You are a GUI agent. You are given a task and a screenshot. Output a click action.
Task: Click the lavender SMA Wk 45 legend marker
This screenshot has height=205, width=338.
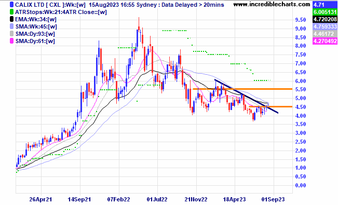[x=11, y=26]
